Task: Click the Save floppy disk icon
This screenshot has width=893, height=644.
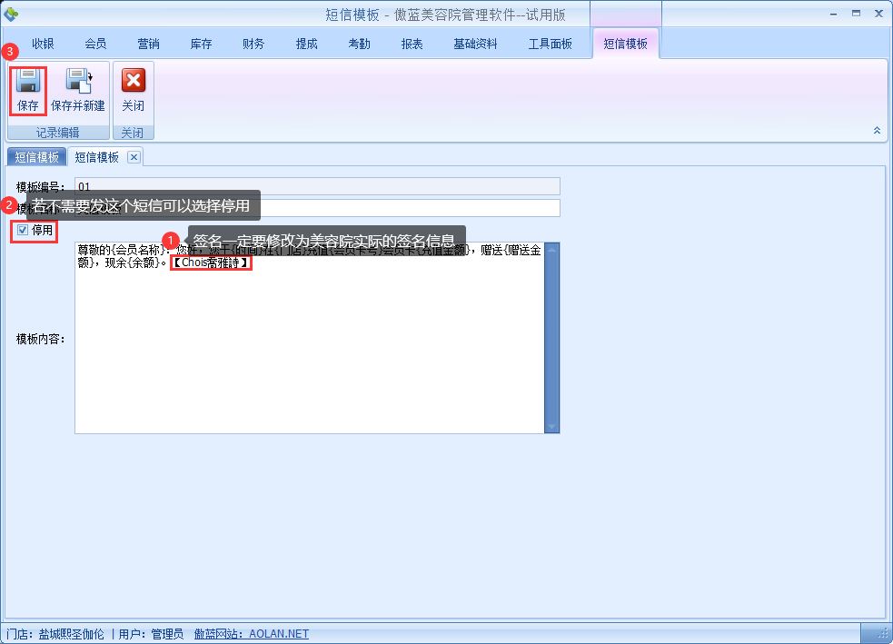Action: [x=27, y=82]
